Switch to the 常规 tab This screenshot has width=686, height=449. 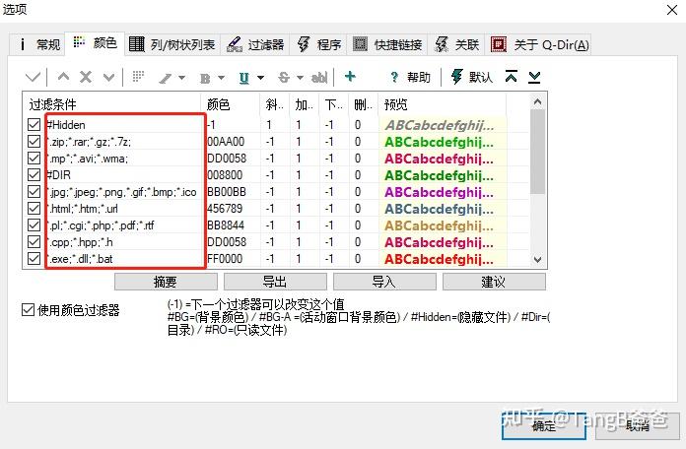[x=38, y=44]
